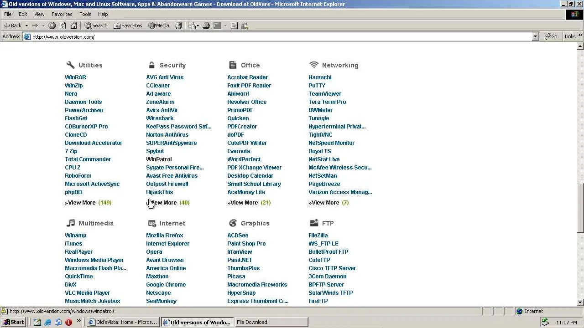Click the Discuss toolbar icon

(x=234, y=26)
